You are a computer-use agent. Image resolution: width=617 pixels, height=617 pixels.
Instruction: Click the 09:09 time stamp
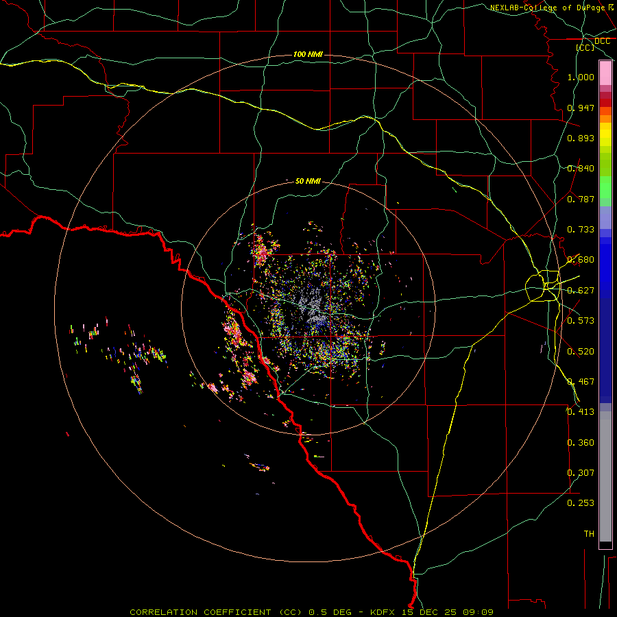pyautogui.click(x=477, y=612)
